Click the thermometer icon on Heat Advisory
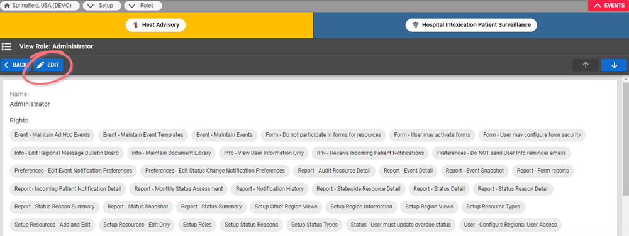The width and height of the screenshot is (629, 236). click(x=135, y=25)
